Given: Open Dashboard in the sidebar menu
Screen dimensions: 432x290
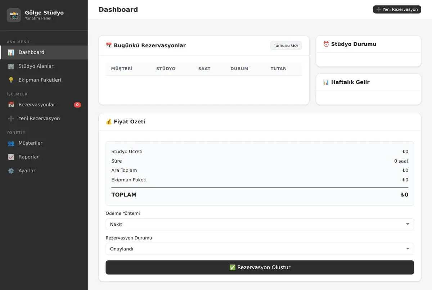Looking at the screenshot, I should [44, 53].
